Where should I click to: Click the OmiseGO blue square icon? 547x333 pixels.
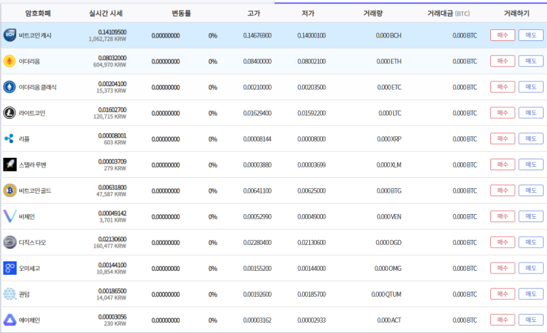(10, 268)
